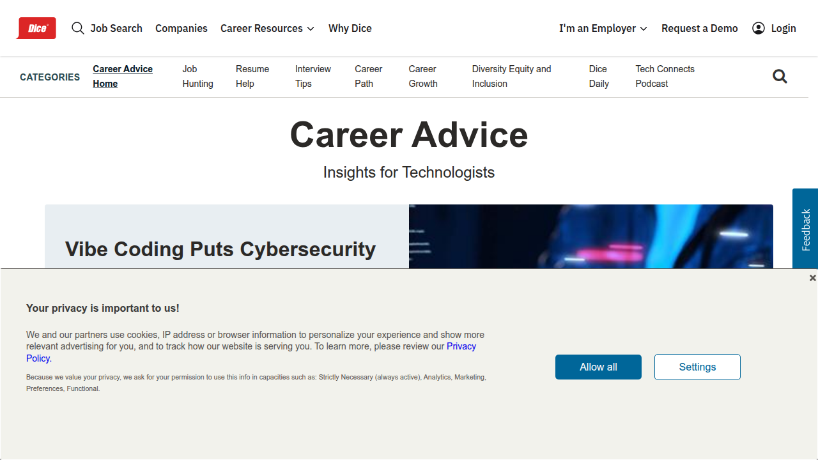Click Request a Demo link

(700, 28)
